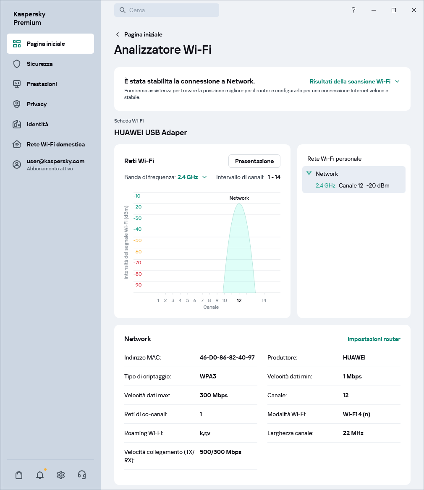424x490 pixels.
Task: Open the Privacy menu item
Action: pos(37,104)
